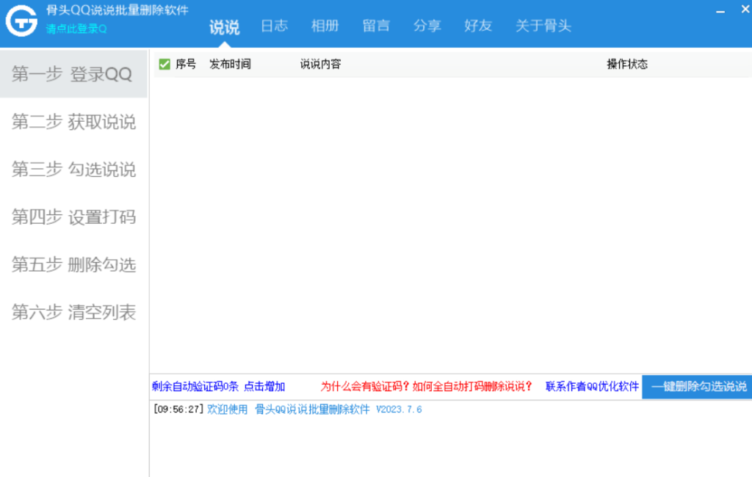Open 第四步 设置打码 step
Screen dimensions: 752x477
point(73,217)
